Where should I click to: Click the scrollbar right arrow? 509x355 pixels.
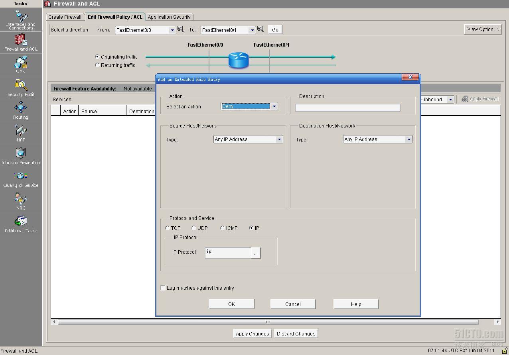pos(497,322)
